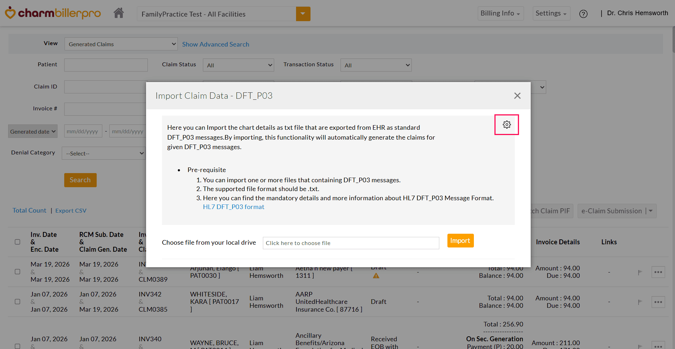The width and height of the screenshot is (675, 349).
Task: Toggle the select-all claims header checkbox
Action: 17,242
